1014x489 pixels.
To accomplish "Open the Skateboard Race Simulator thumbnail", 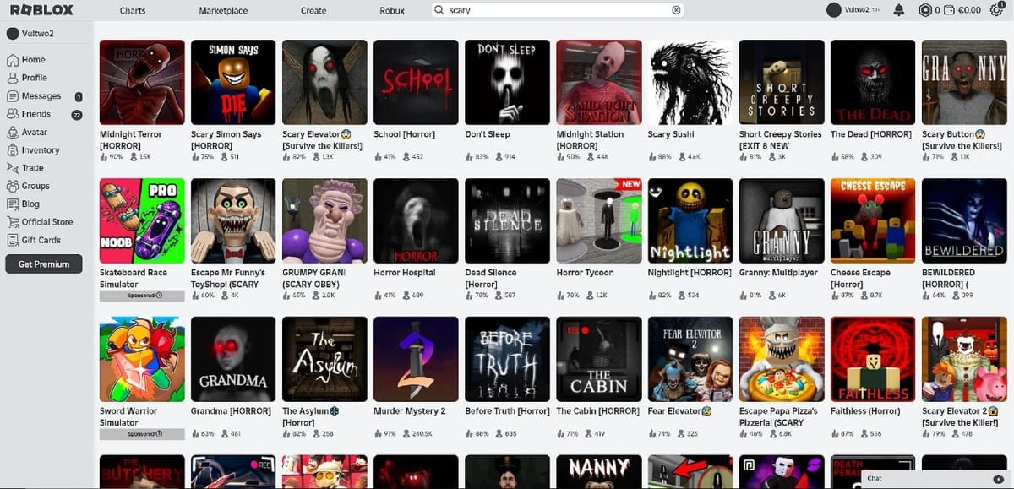I will pos(142,220).
